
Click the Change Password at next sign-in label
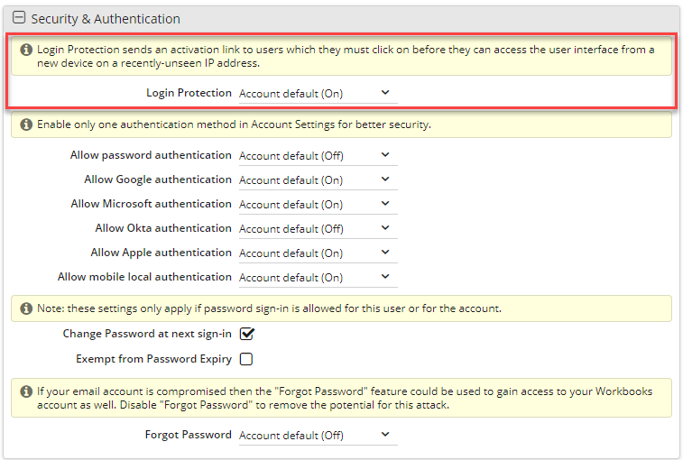pos(147,334)
